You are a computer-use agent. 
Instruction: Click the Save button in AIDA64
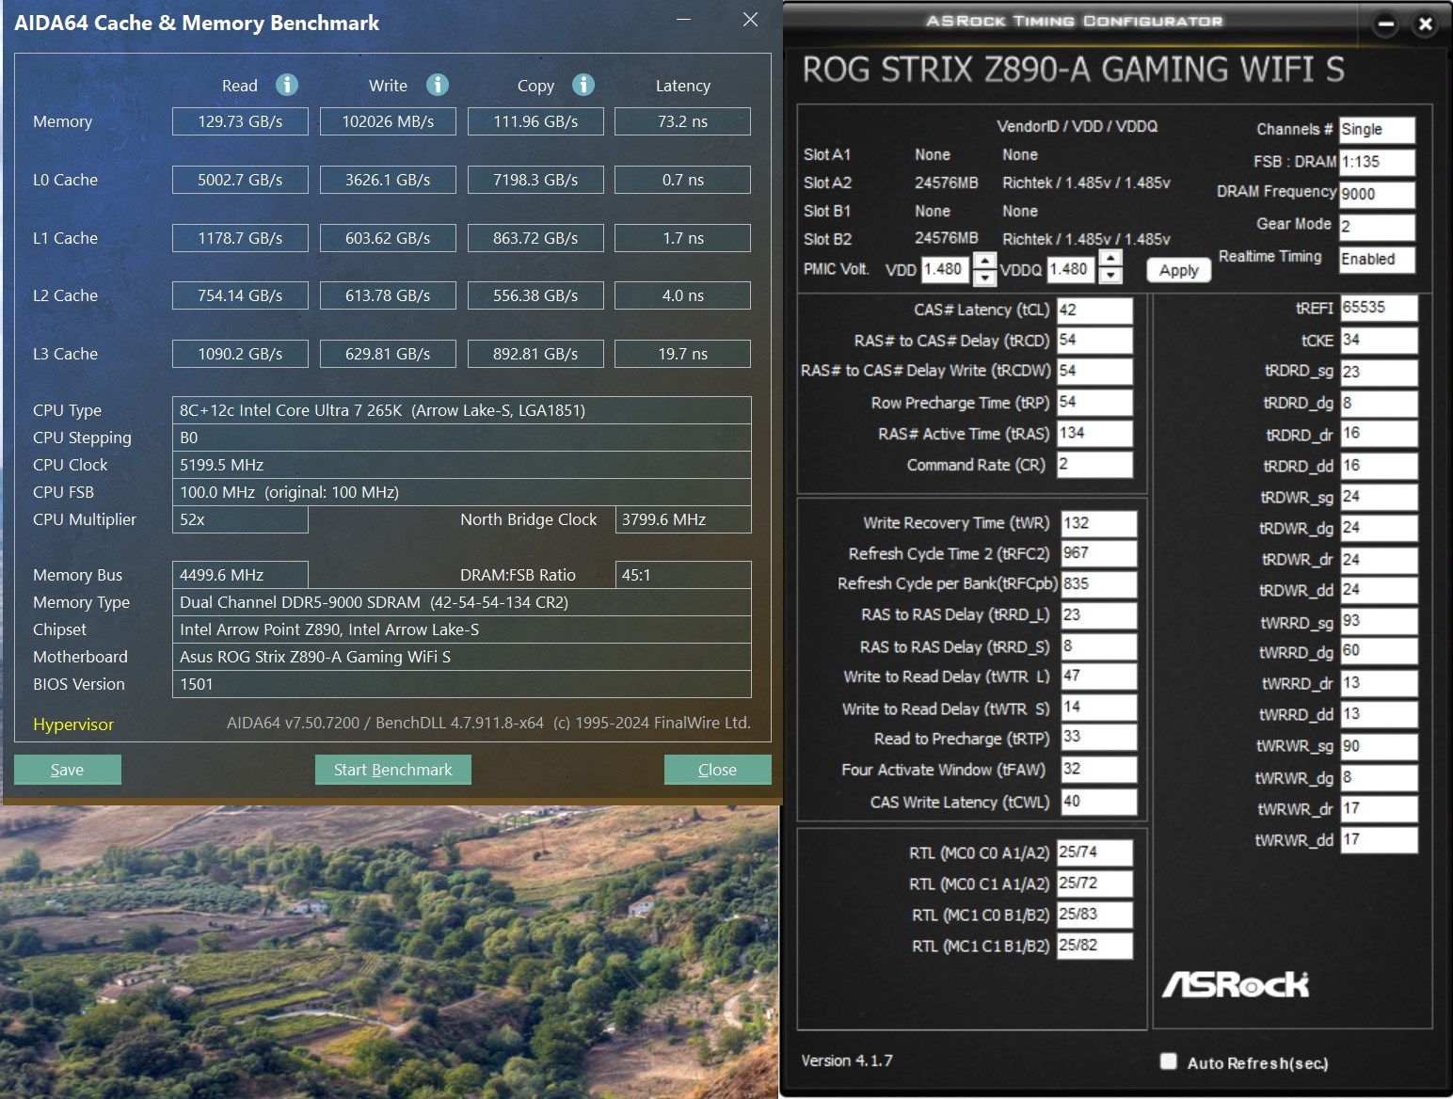[x=67, y=770]
